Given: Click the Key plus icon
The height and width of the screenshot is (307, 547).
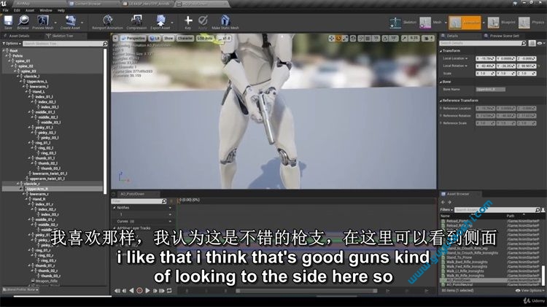Looking at the screenshot, I should coord(188,20).
